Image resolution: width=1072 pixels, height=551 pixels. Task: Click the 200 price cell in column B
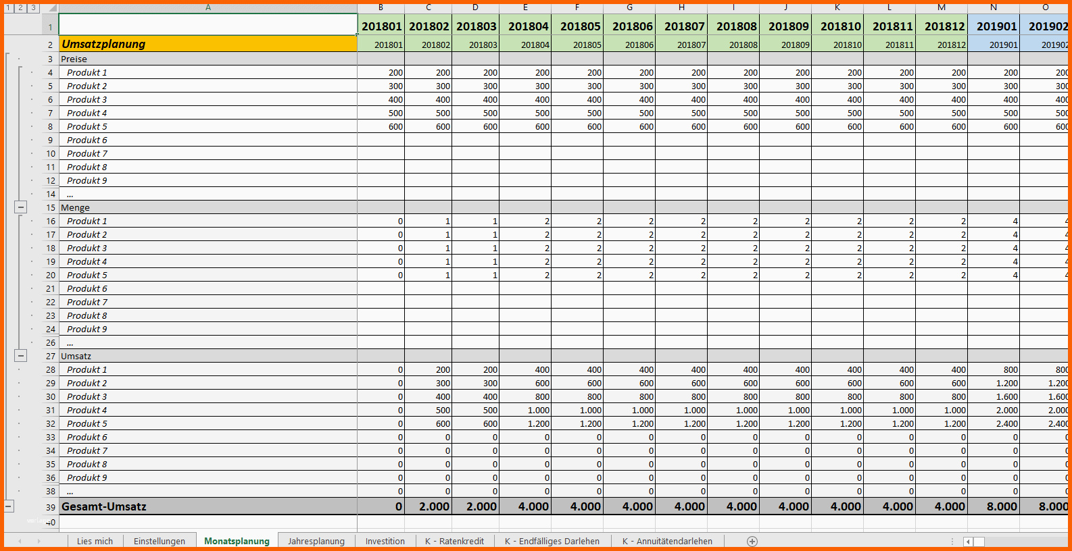click(x=381, y=72)
